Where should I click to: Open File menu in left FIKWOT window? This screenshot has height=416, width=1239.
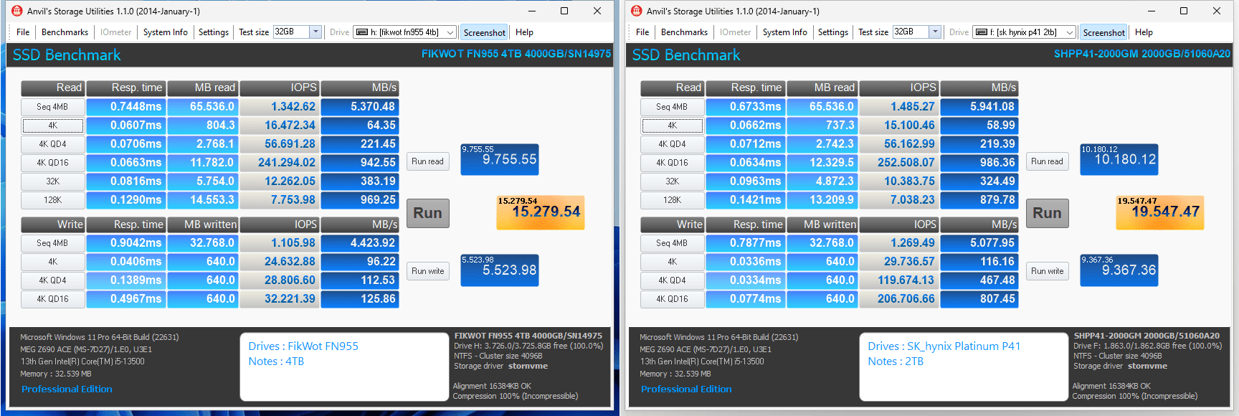tap(23, 32)
